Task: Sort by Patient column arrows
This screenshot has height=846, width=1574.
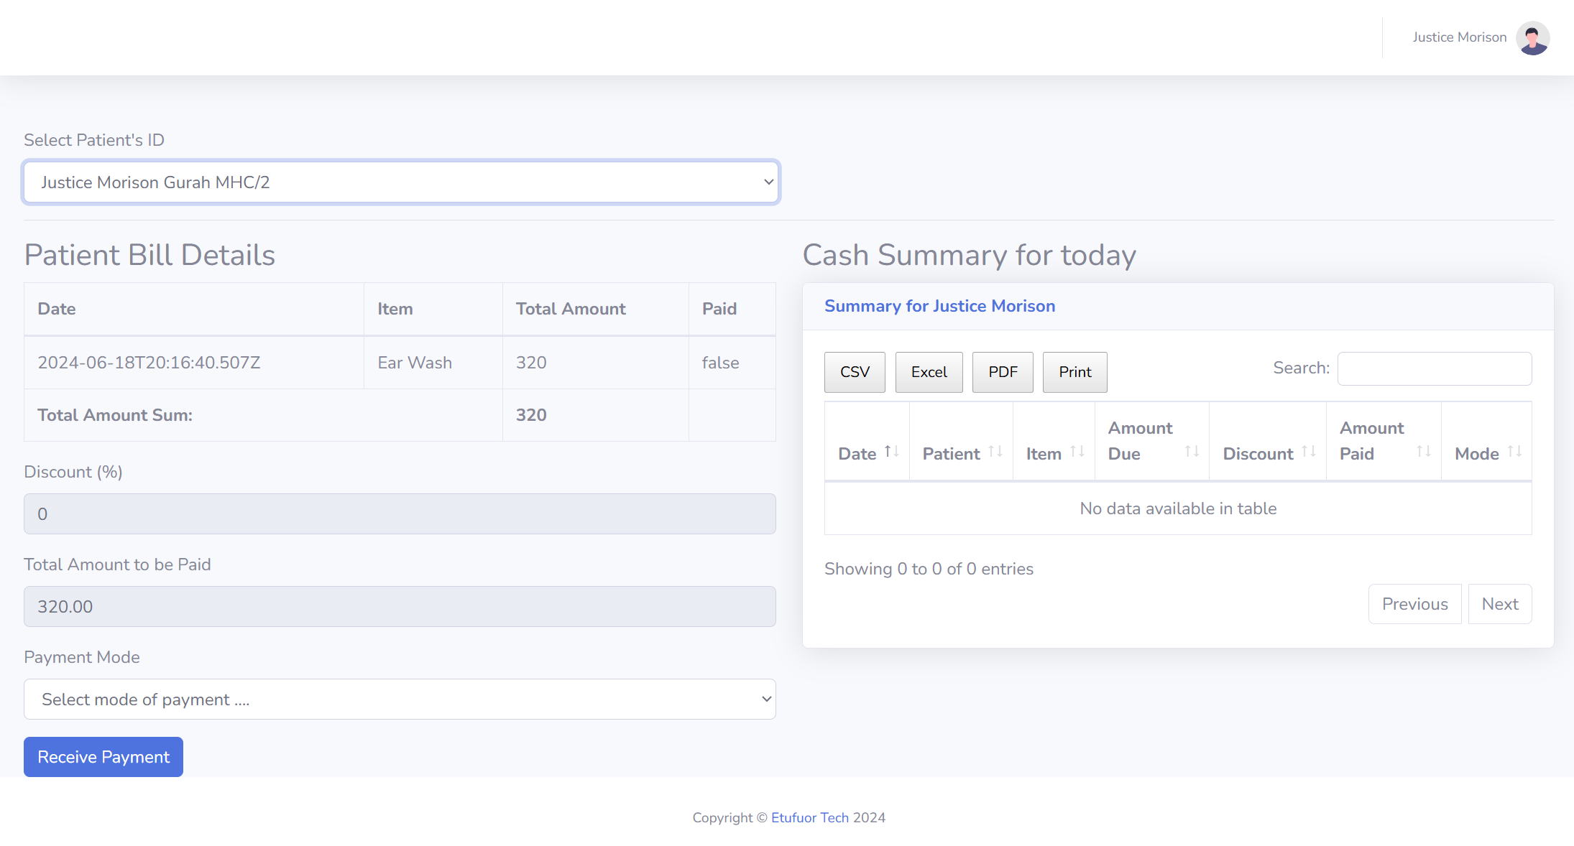Action: point(995,452)
